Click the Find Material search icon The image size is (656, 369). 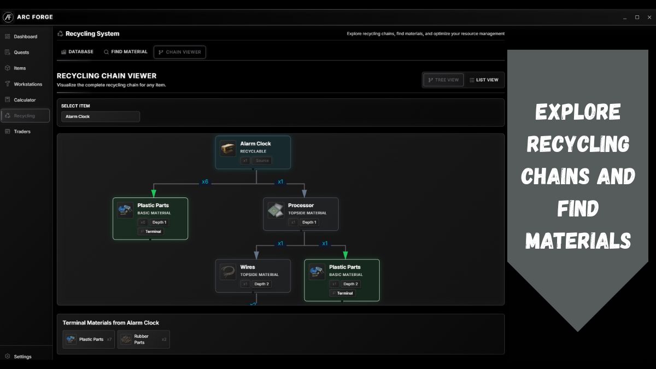pyautogui.click(x=106, y=52)
